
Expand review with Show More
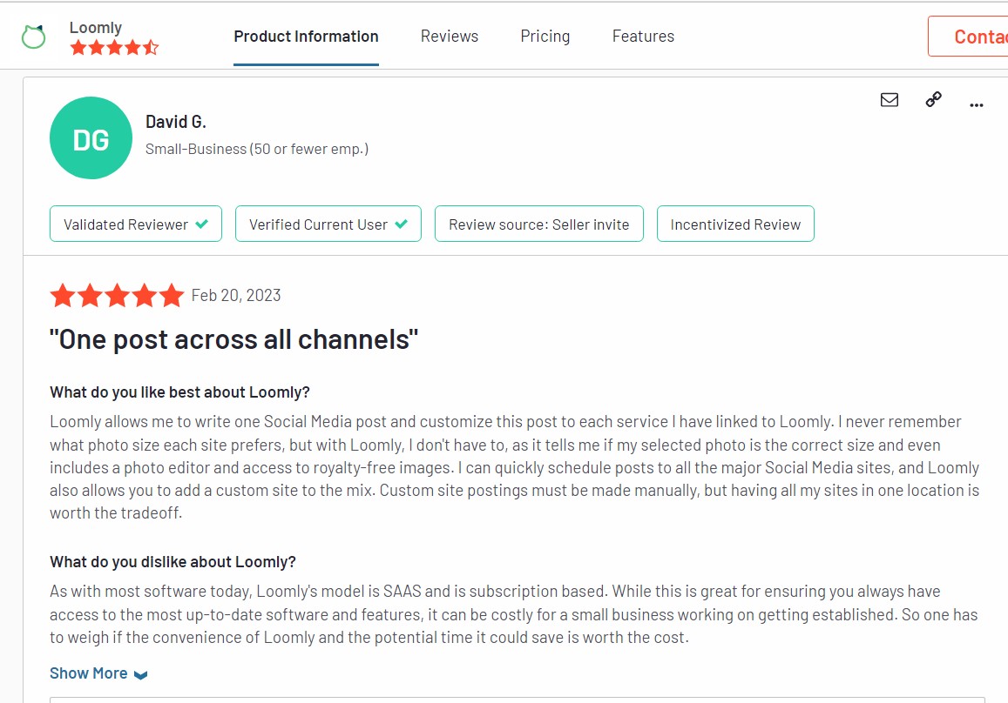point(98,673)
